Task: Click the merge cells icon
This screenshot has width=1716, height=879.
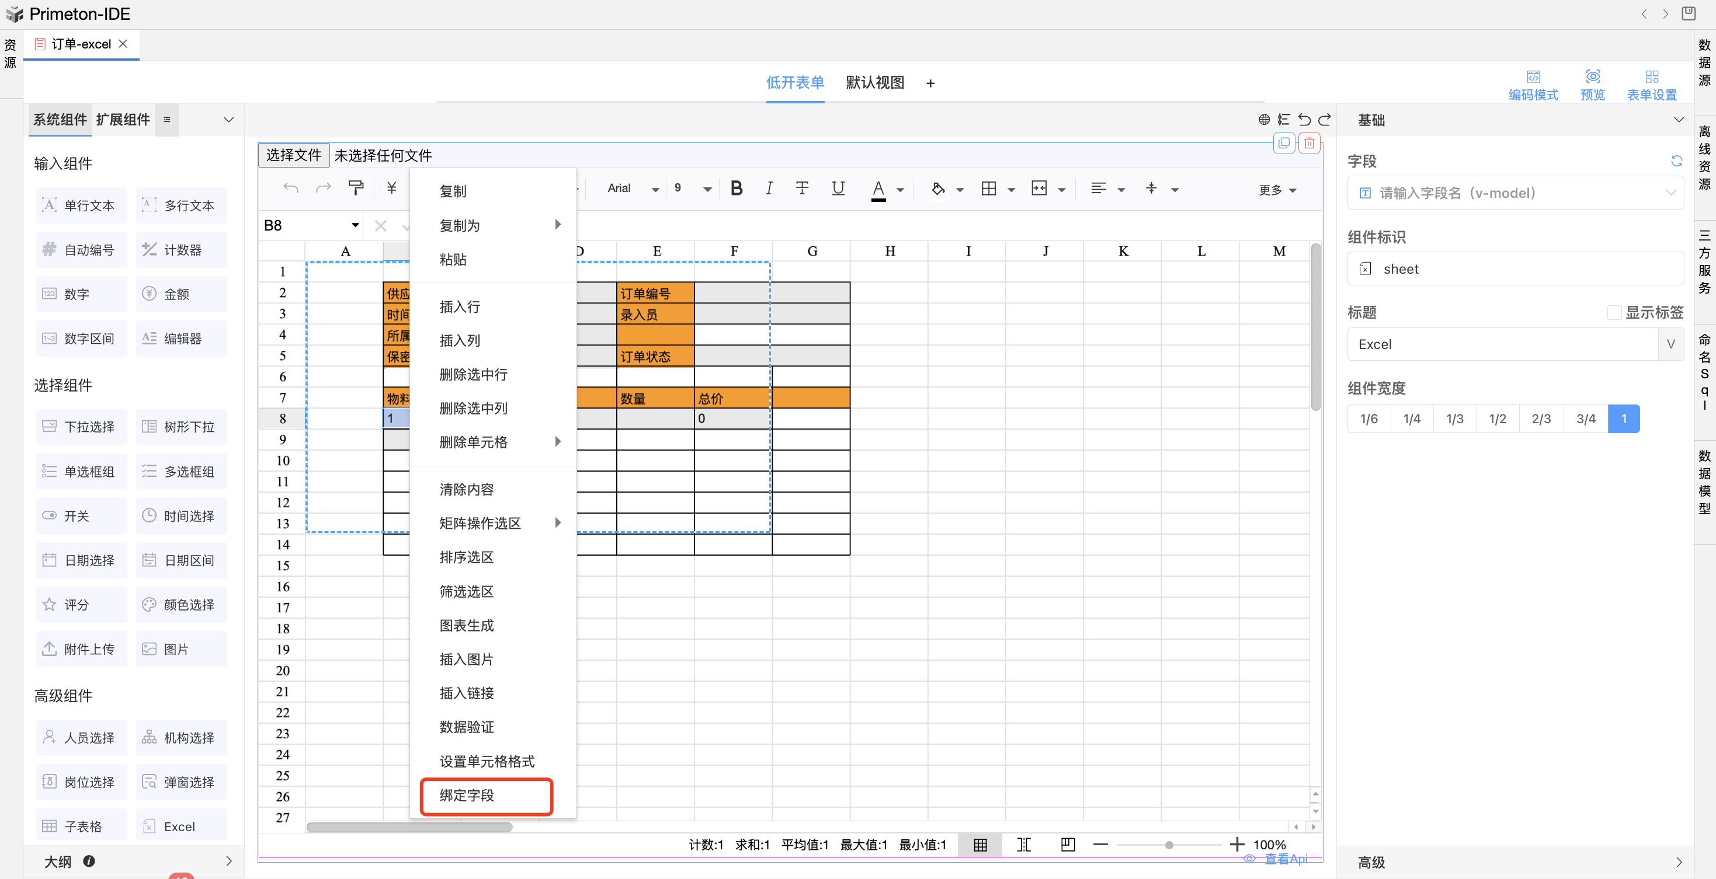Action: (1039, 189)
